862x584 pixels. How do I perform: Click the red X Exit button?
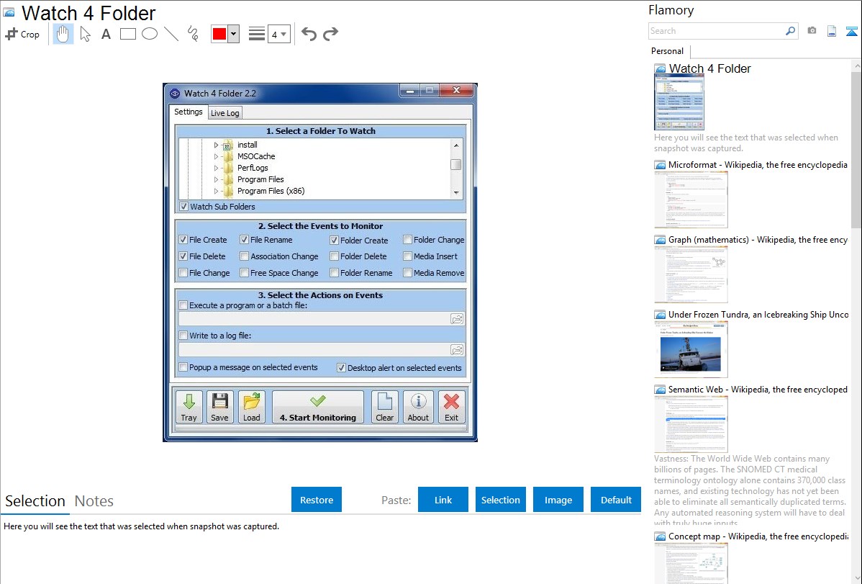click(451, 407)
